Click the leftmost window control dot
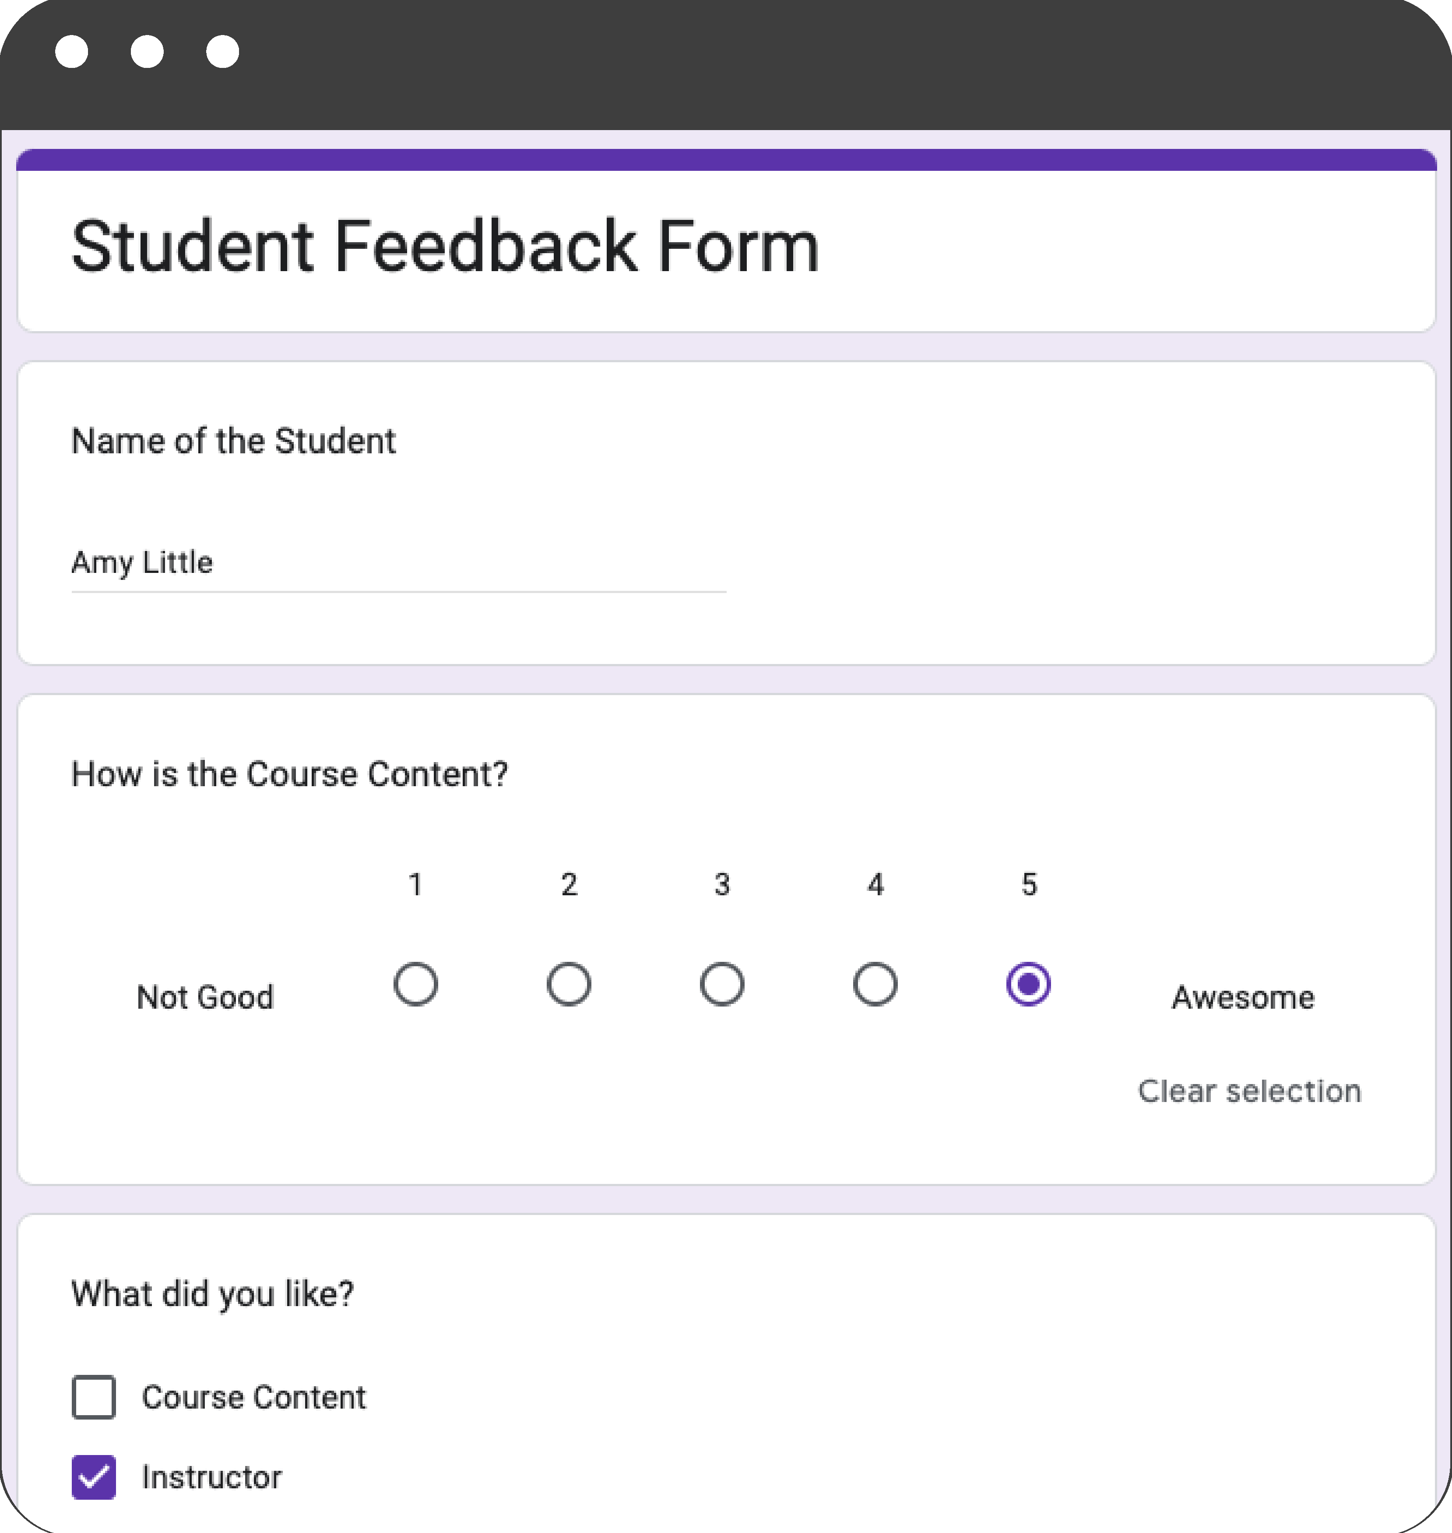This screenshot has width=1452, height=1533. click(72, 52)
